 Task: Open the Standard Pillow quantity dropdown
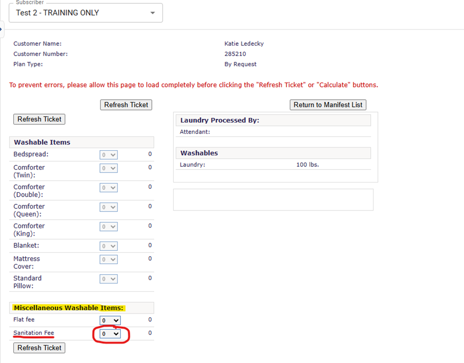click(109, 279)
